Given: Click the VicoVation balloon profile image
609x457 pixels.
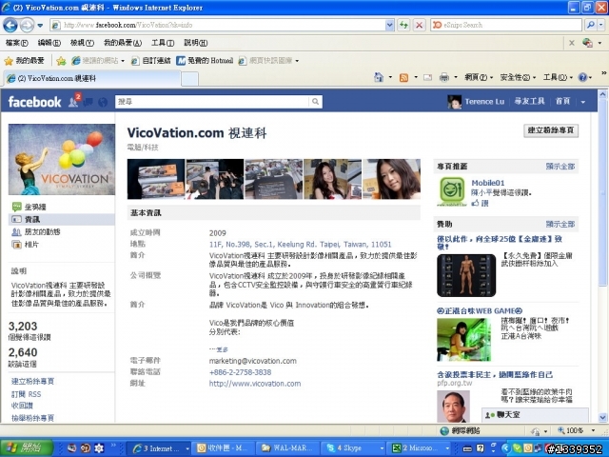Looking at the screenshot, I should (62, 159).
